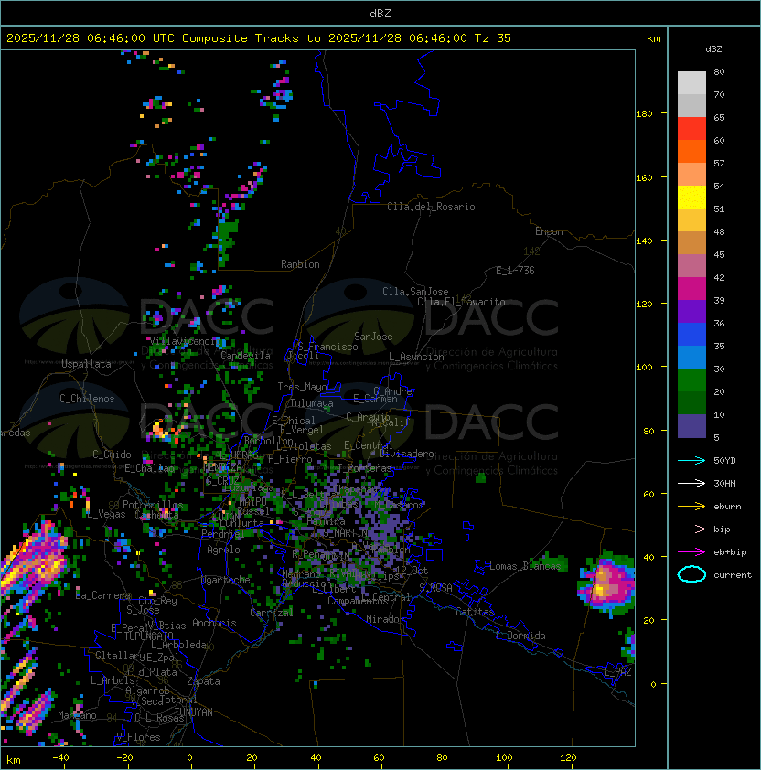This screenshot has width=761, height=770.
Task: Select the magenta 39-42 dBZ color swatch
Action: click(691, 289)
